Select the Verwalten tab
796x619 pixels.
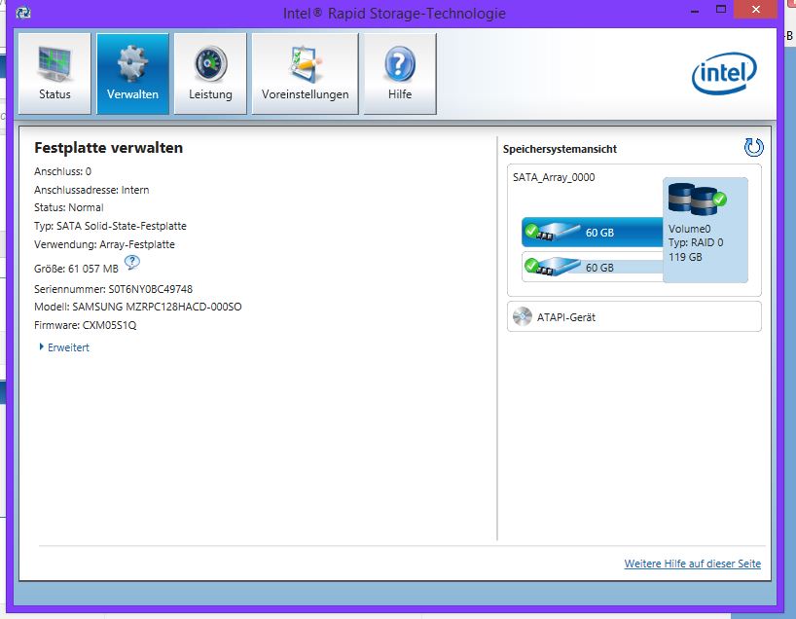pyautogui.click(x=132, y=74)
